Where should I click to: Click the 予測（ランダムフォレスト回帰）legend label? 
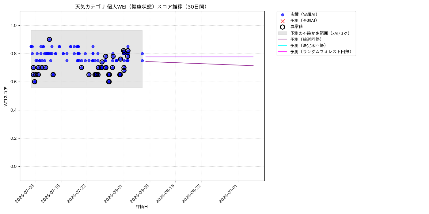coord(321,52)
